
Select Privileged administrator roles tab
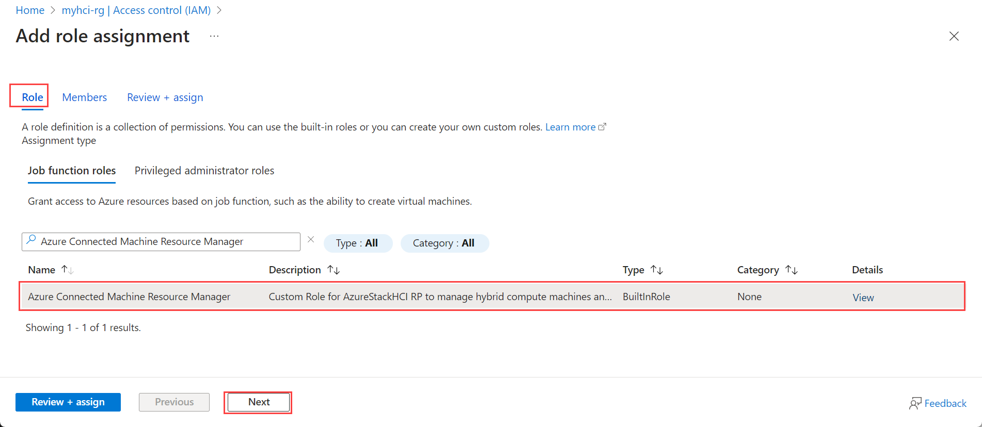click(204, 171)
